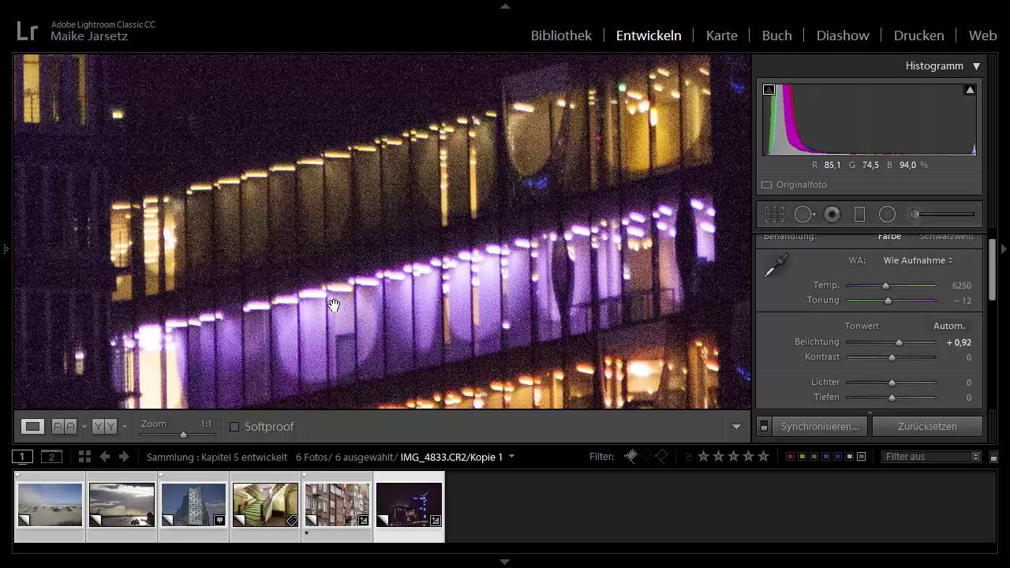Choose the red eye correction tool
The width and height of the screenshot is (1010, 568).
(x=832, y=215)
